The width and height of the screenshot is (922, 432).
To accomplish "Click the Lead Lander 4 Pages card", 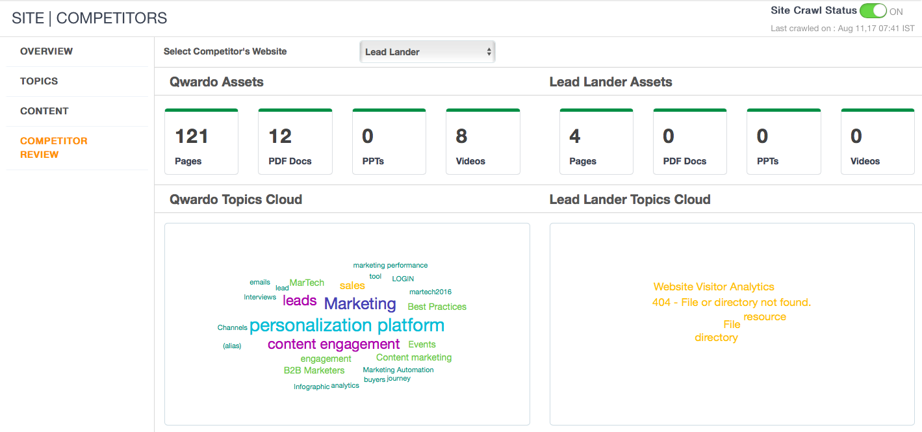I will tap(596, 142).
